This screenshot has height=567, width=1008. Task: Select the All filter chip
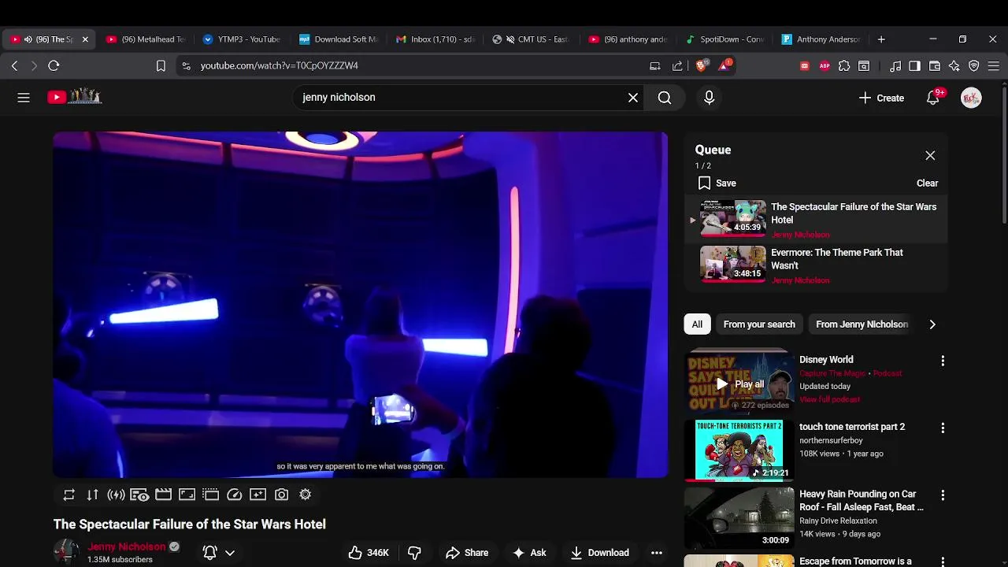[x=697, y=324]
